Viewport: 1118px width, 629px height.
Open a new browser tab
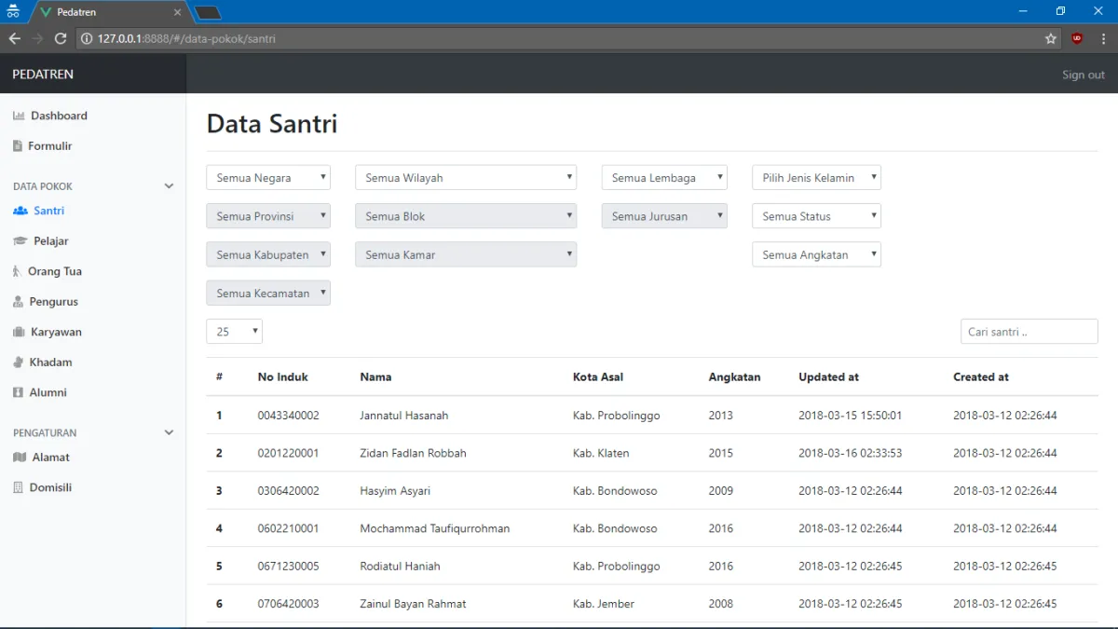pos(208,13)
